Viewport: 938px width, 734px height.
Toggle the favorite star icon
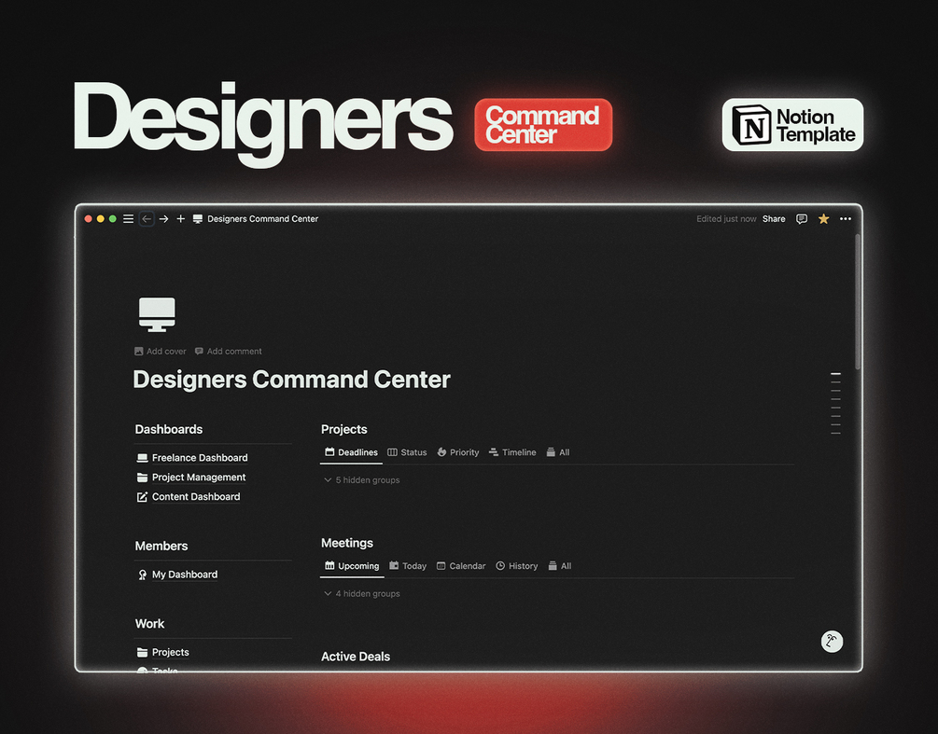[824, 219]
